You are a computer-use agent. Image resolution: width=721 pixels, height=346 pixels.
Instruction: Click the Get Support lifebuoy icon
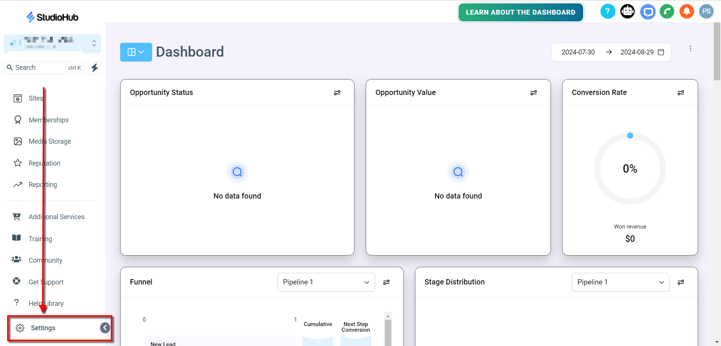(x=17, y=281)
